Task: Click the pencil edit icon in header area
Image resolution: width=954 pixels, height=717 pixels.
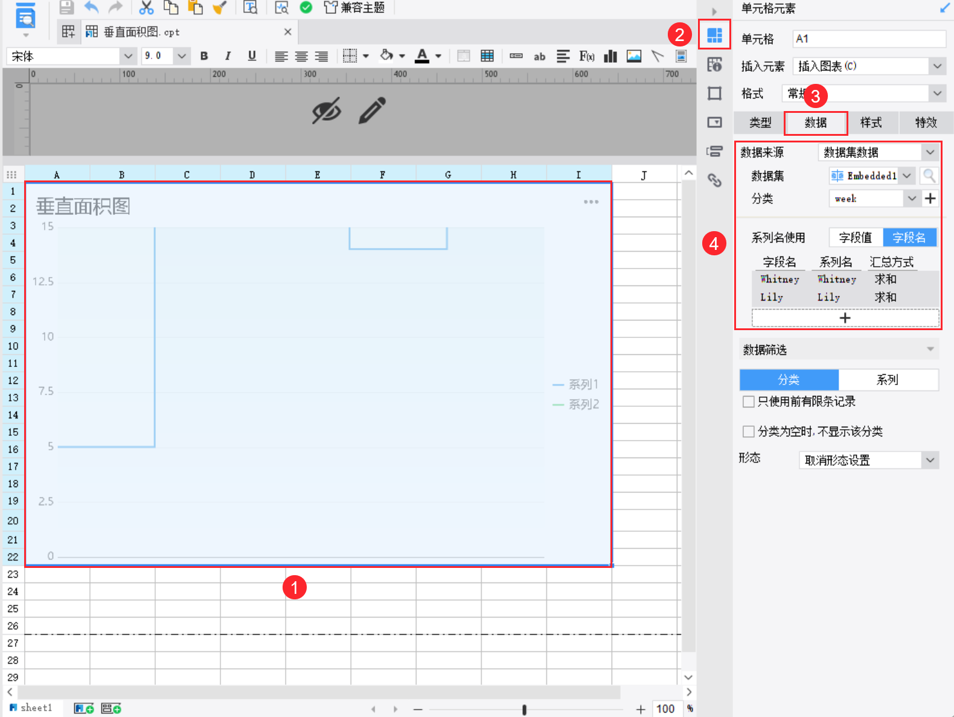Action: pyautogui.click(x=372, y=110)
